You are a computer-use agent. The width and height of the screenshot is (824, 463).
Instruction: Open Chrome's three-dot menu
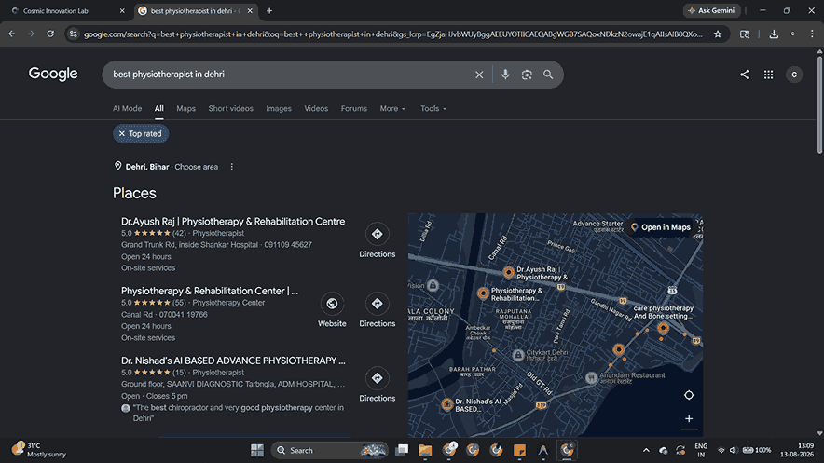tap(812, 34)
